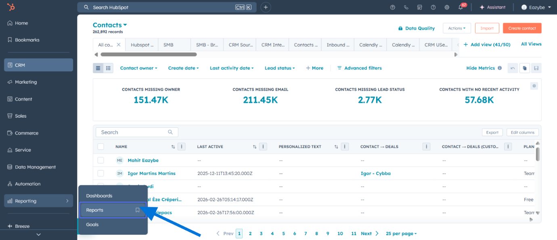Switch contacts to board card view
Screen dimensions: 557x240
(x=108, y=68)
